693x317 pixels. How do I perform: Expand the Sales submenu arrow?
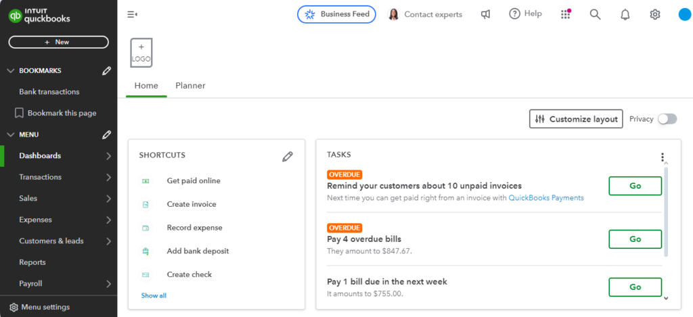point(109,199)
